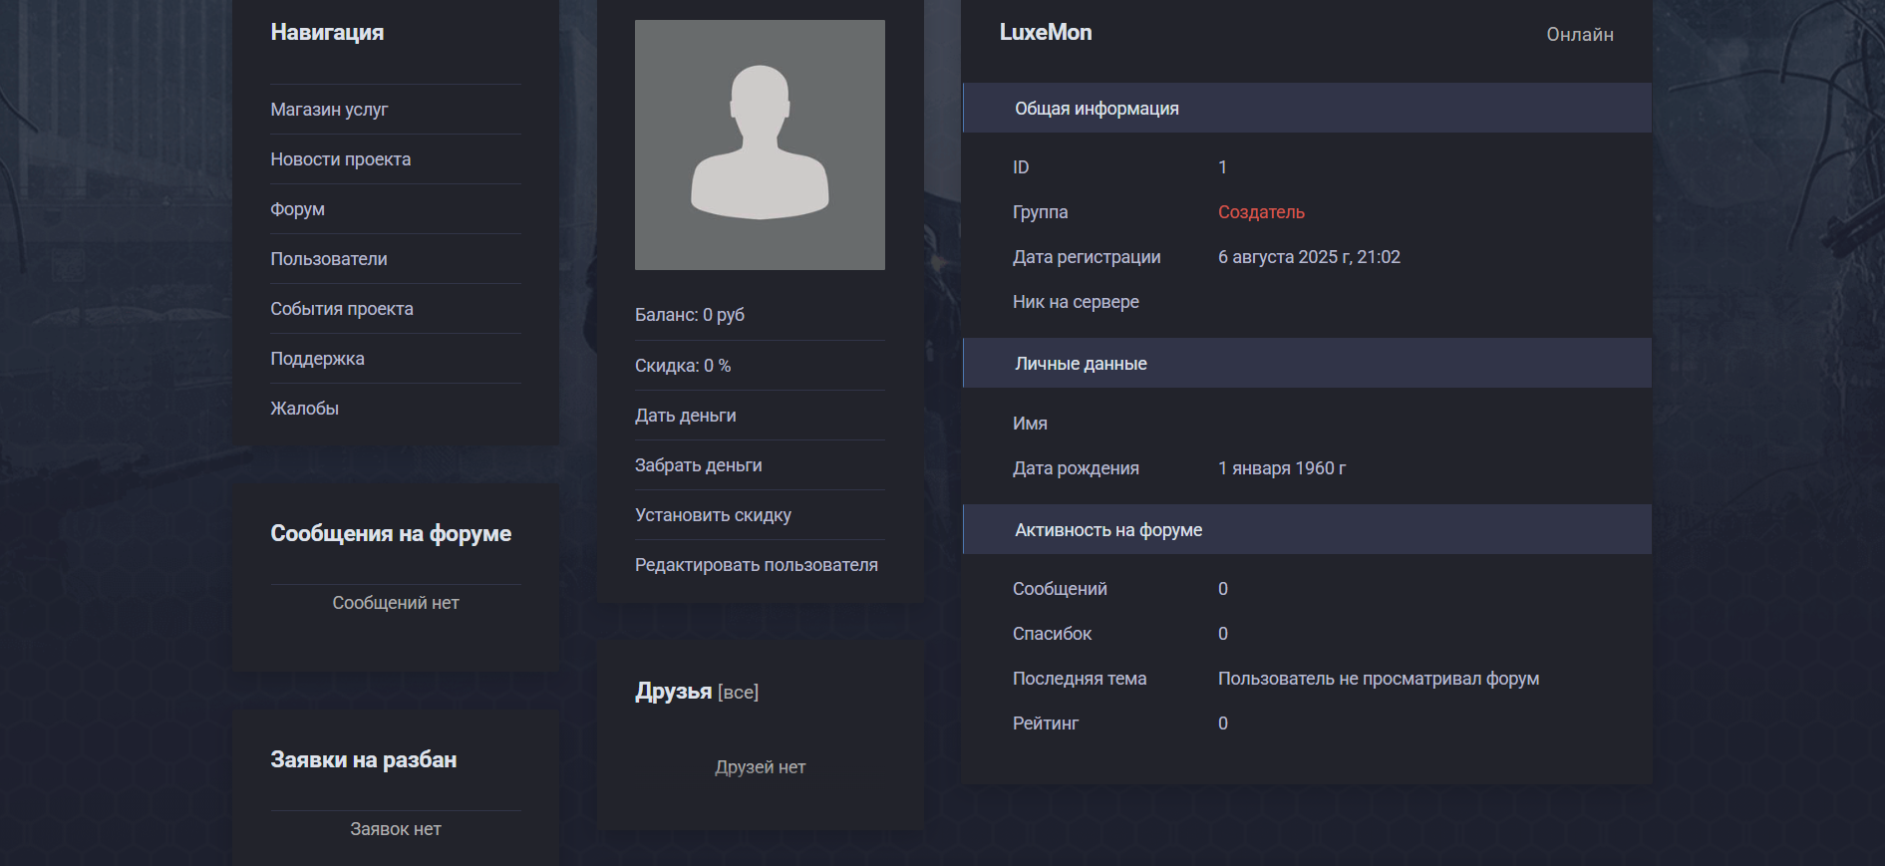Click the Баланс: 0 руб row

690,315
